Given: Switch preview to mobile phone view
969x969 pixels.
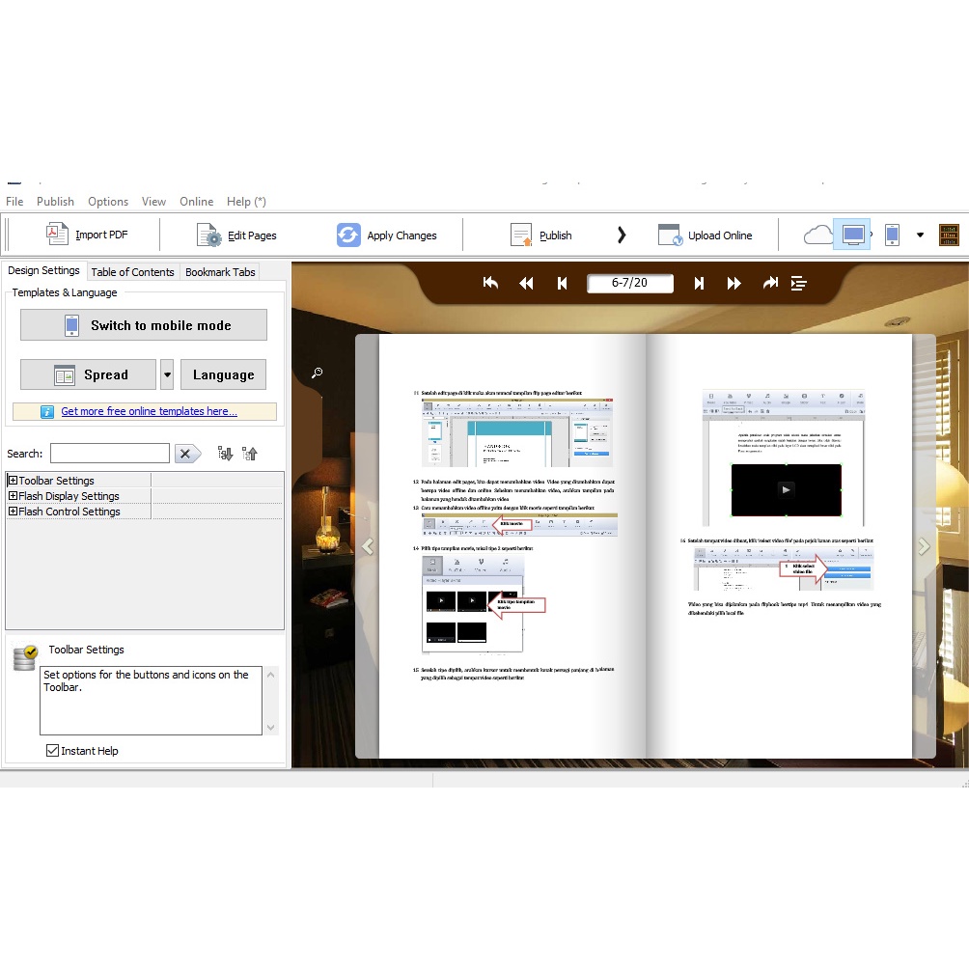Looking at the screenshot, I should 892,235.
